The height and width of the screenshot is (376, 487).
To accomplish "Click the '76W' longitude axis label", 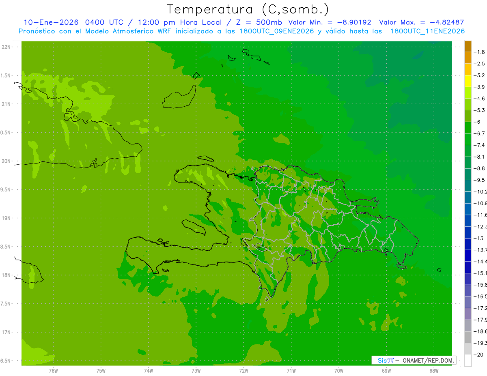I will pyautogui.click(x=53, y=370).
